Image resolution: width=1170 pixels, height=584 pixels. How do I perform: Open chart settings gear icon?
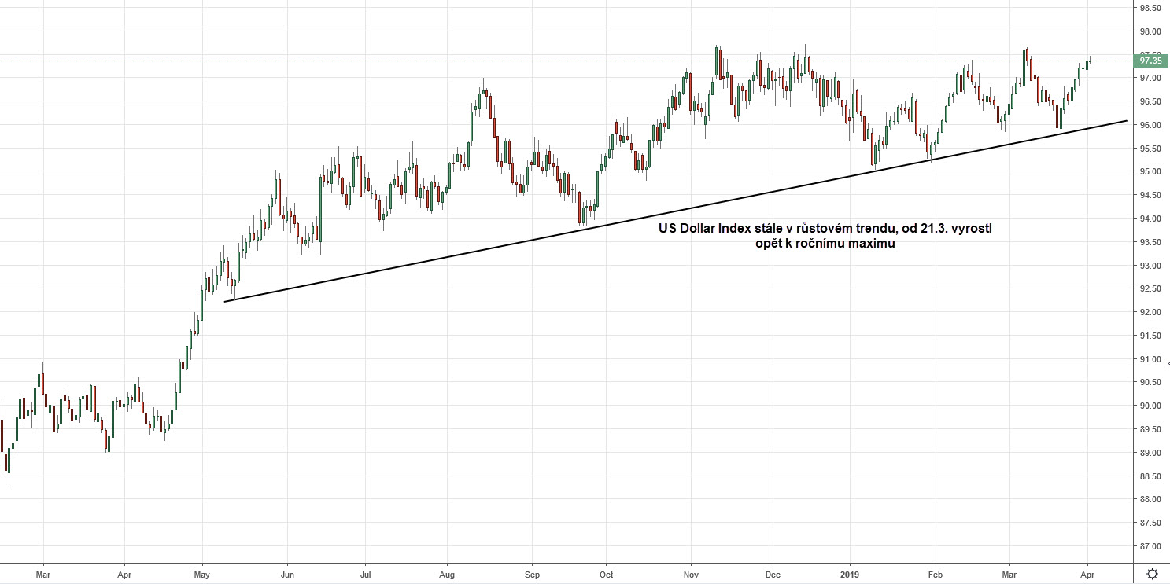pos(1152,574)
